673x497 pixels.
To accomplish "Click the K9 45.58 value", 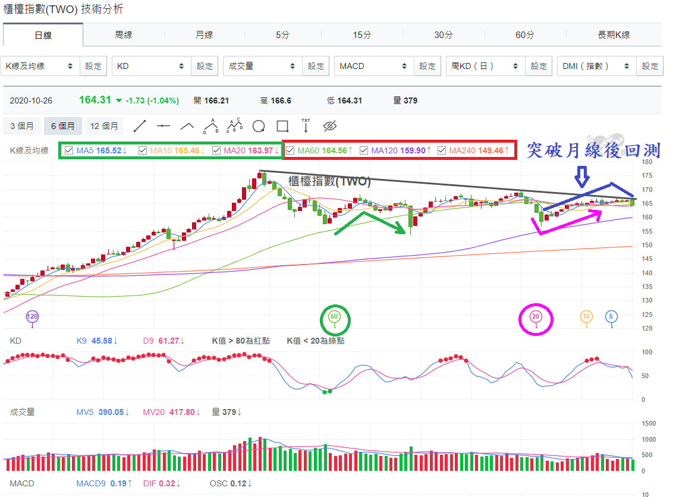I will [96, 341].
